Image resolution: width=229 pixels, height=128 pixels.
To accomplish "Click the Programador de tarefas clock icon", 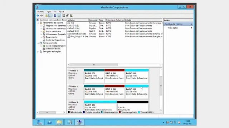I will [x=44, y=26].
